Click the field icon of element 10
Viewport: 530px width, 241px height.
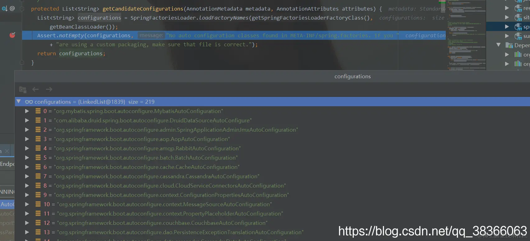38,204
